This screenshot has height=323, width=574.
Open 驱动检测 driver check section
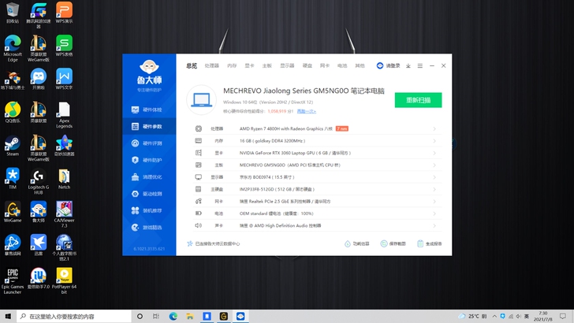pos(147,194)
